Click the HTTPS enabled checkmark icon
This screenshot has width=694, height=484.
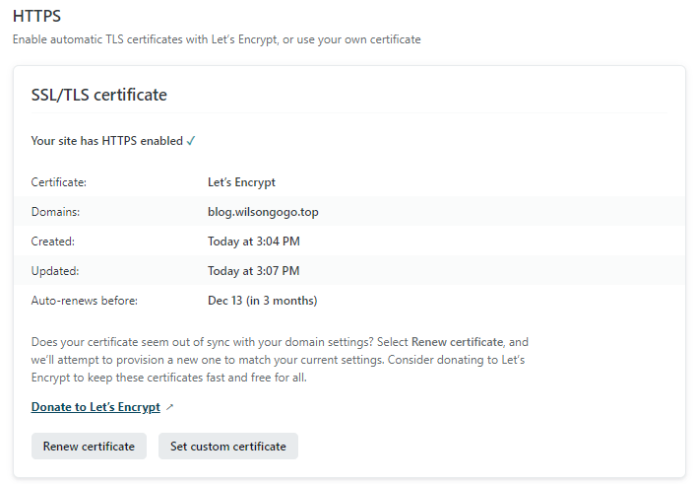[191, 141]
